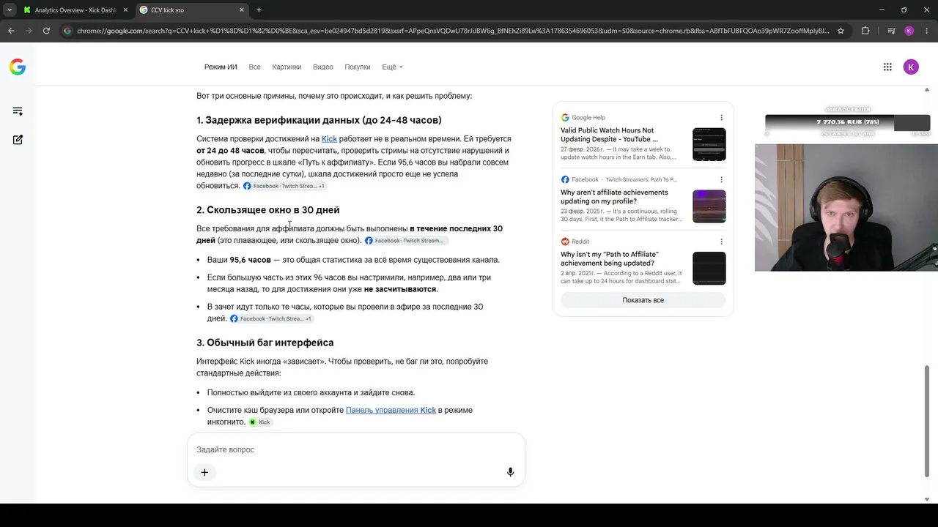938x527 pixels.
Task: Open Valid Public Watch Hours source title
Action: (x=609, y=135)
